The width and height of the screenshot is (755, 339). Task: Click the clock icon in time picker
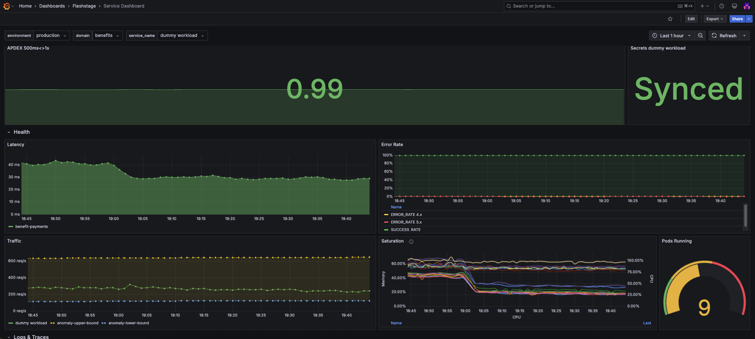click(x=655, y=36)
